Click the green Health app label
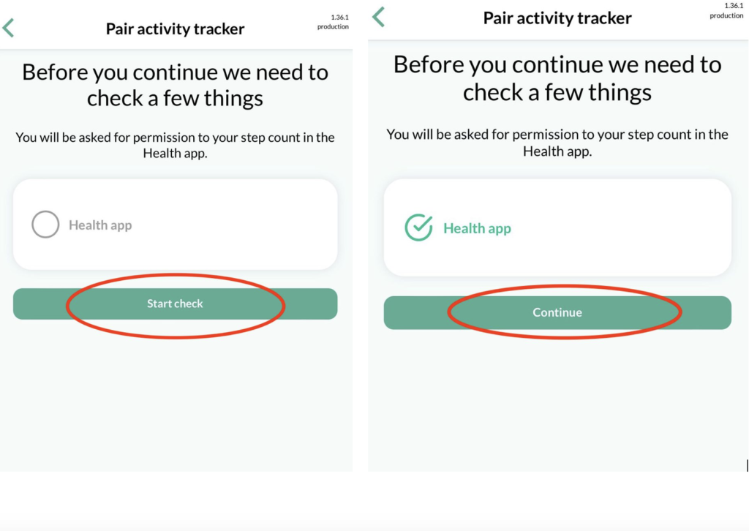The height and width of the screenshot is (531, 749). pos(477,228)
